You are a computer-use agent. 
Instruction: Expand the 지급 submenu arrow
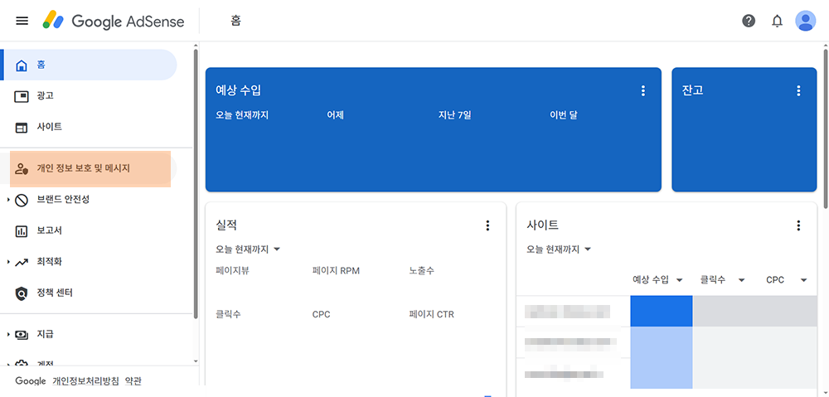[8, 335]
